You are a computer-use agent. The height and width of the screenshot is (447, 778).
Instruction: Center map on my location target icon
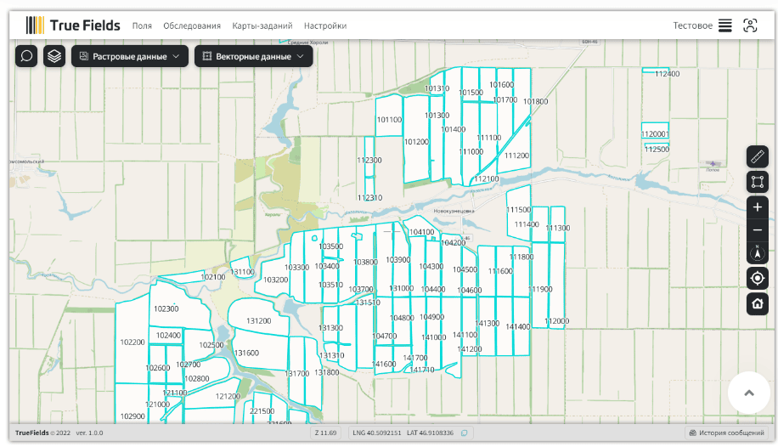click(757, 278)
